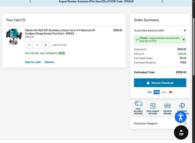
Task: Click the 'Your Cart (1)' heading
Action: click(x=16, y=20)
